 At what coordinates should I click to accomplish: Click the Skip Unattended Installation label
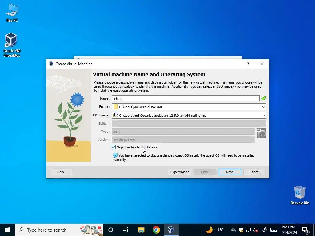(x=138, y=147)
